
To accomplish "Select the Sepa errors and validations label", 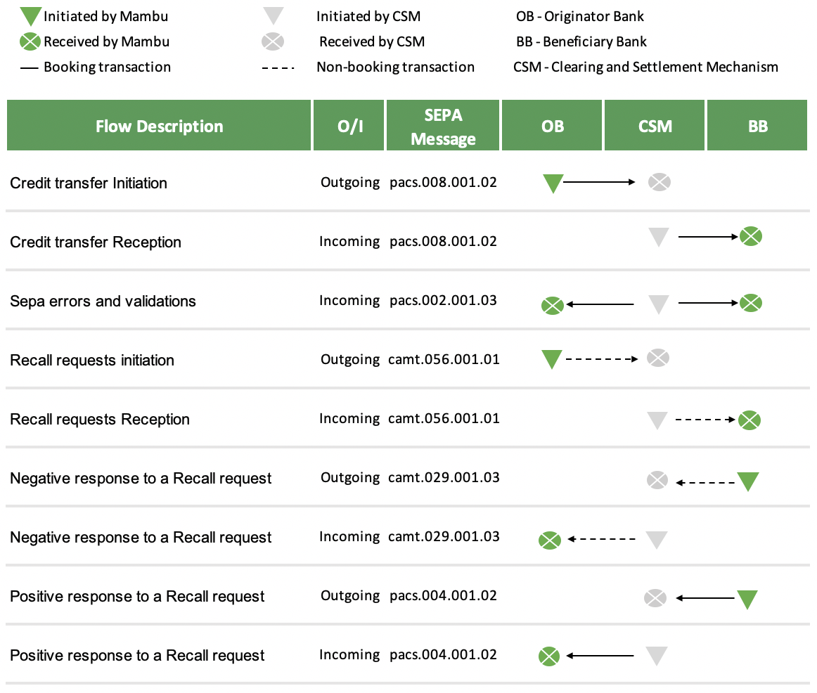I will click(103, 302).
